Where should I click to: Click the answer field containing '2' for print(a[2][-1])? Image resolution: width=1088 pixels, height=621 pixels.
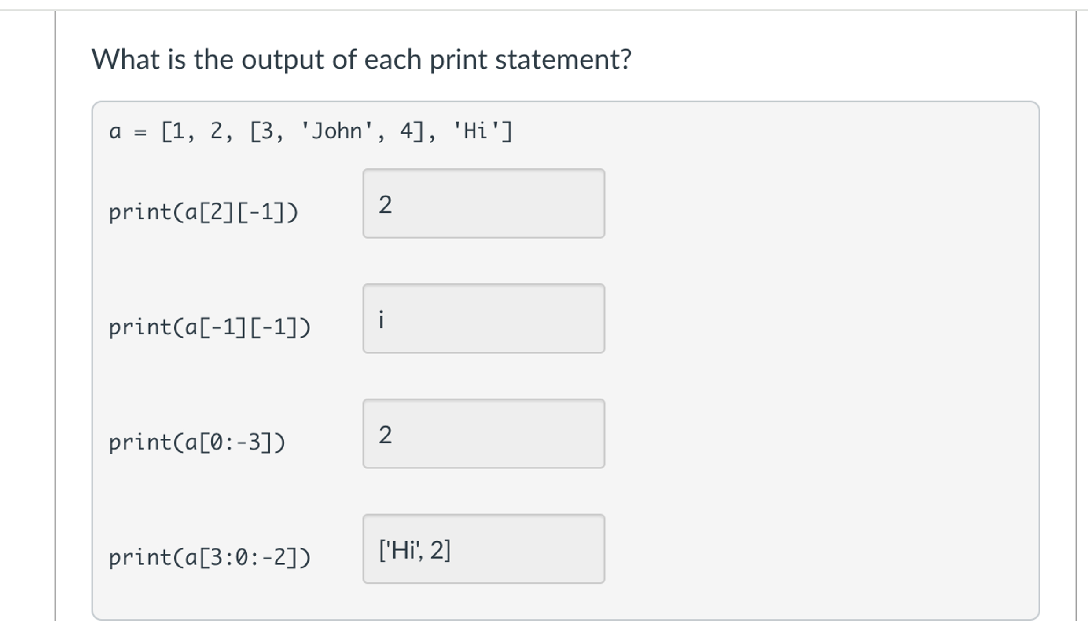(x=483, y=203)
